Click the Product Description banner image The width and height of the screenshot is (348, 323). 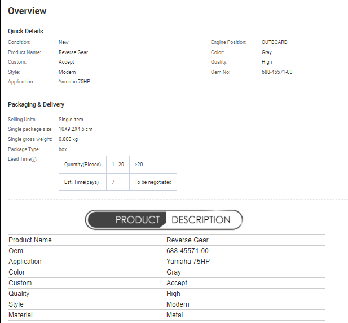point(164,219)
